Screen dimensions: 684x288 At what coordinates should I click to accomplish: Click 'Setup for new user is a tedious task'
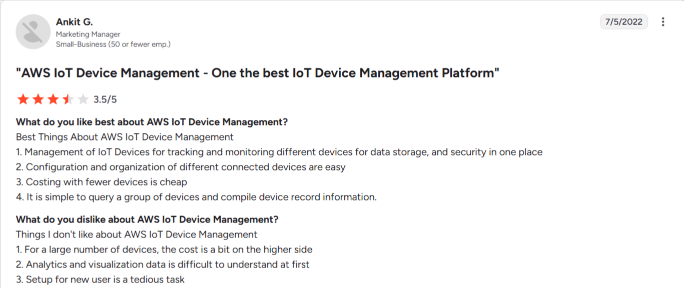(100, 279)
